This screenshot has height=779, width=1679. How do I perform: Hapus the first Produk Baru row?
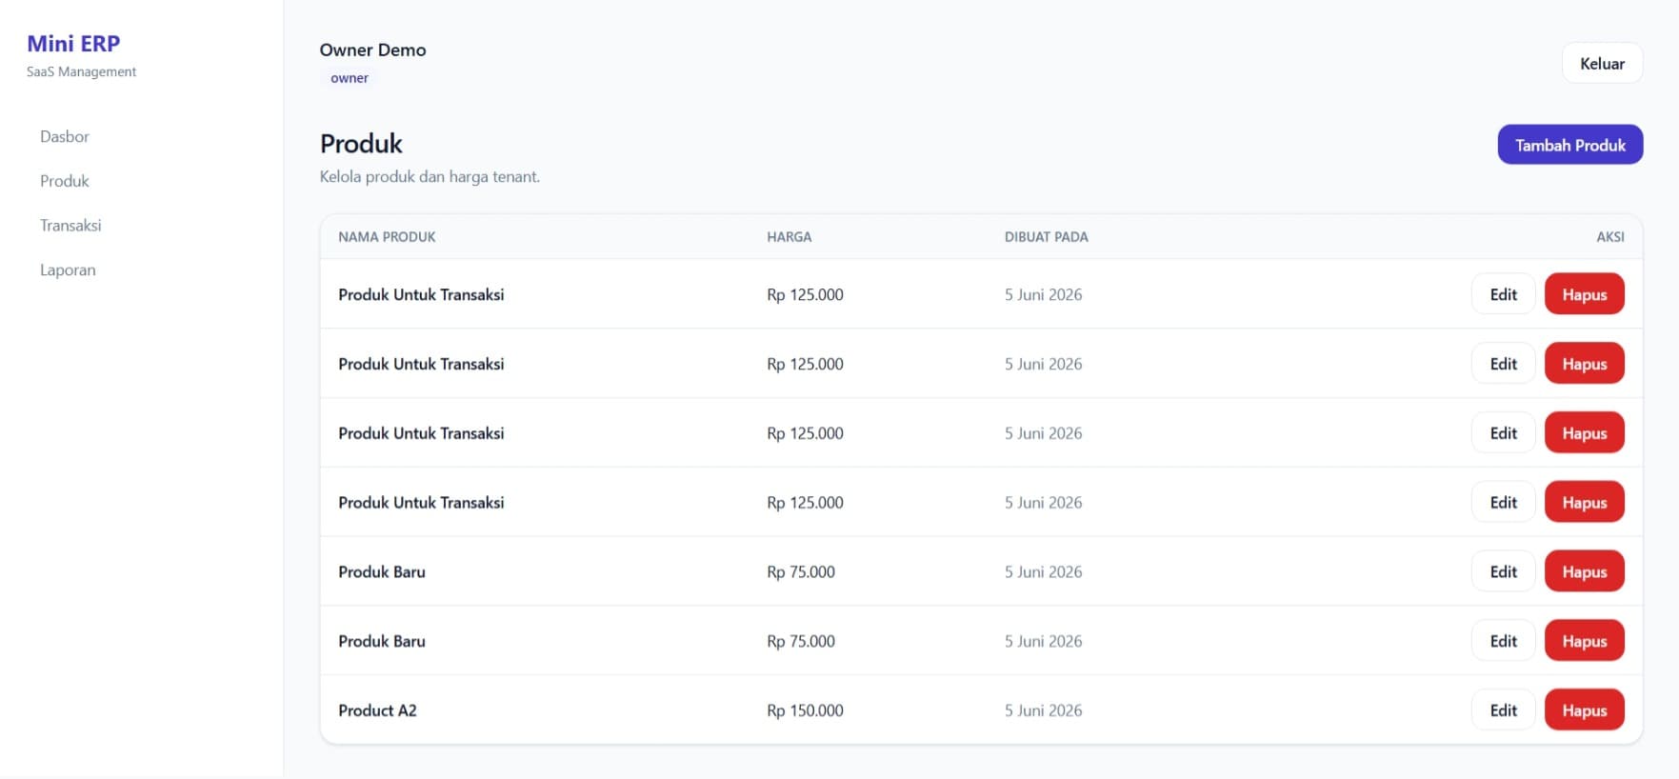point(1584,571)
